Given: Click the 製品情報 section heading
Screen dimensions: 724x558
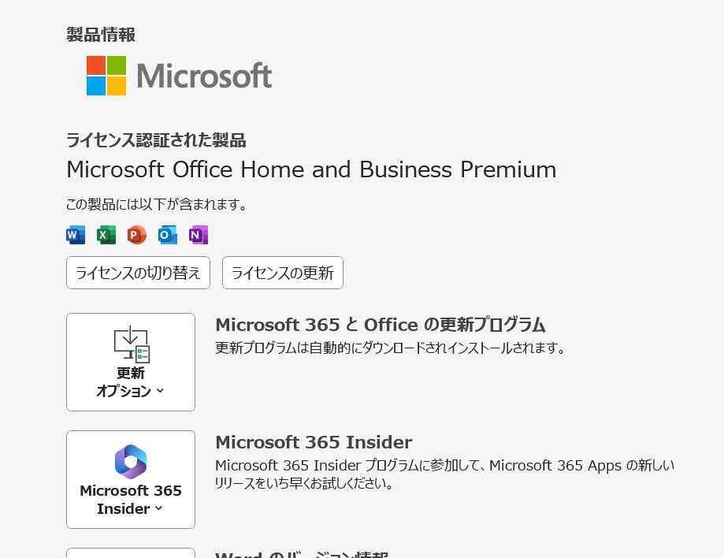Looking at the screenshot, I should [x=101, y=35].
